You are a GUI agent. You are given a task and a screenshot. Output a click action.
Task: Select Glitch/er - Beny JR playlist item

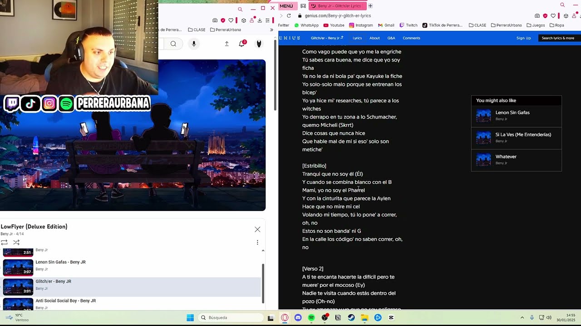(132, 287)
